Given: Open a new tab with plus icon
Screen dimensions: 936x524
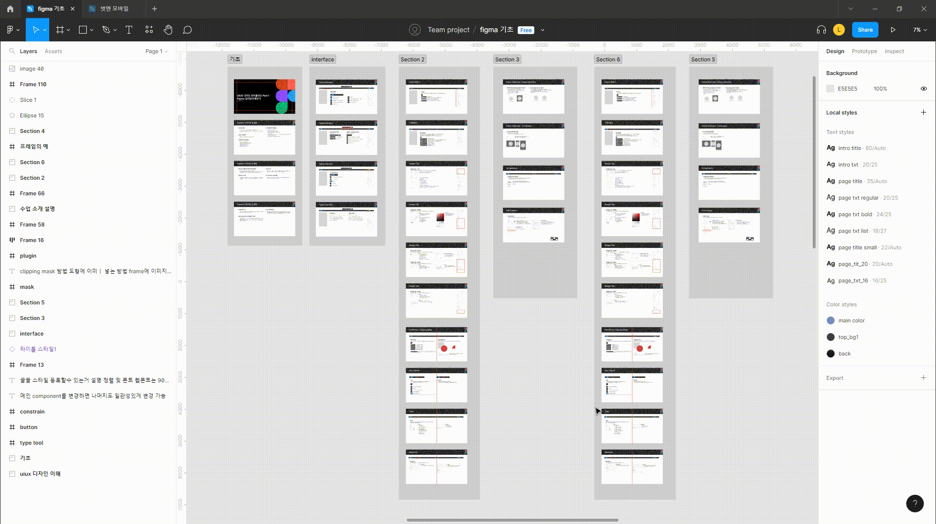Looking at the screenshot, I should [x=155, y=9].
